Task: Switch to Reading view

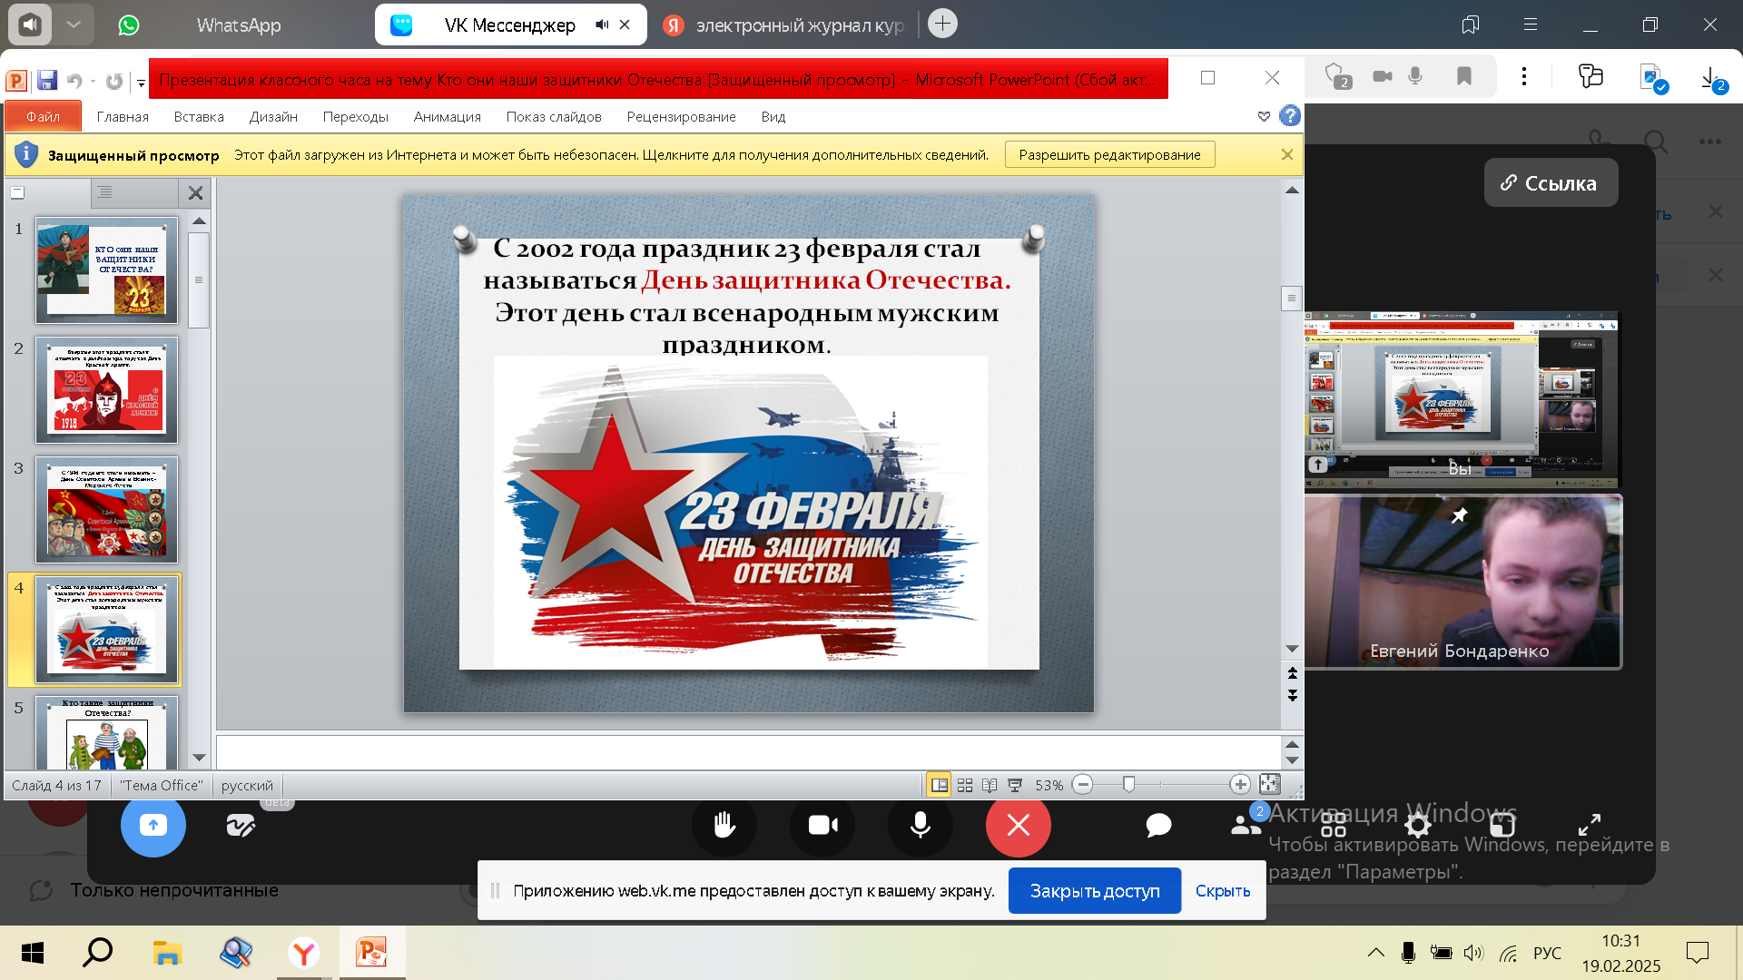Action: 990,785
